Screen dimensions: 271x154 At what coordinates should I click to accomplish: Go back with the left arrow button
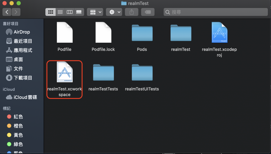tap(7, 12)
